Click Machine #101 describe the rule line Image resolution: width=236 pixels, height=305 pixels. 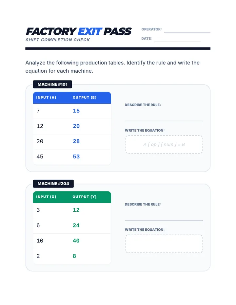pyautogui.click(x=164, y=121)
